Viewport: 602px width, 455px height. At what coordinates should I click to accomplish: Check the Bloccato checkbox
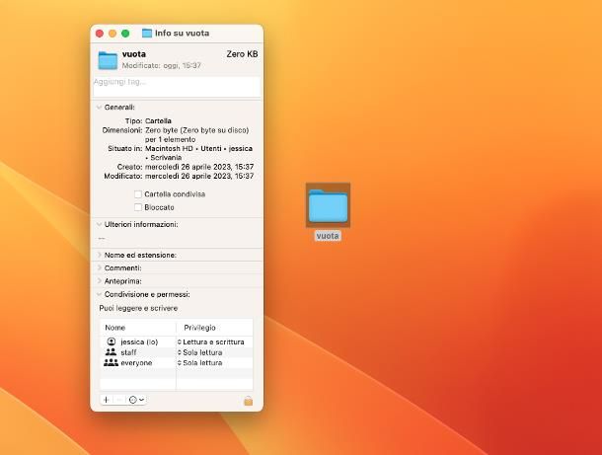138,207
